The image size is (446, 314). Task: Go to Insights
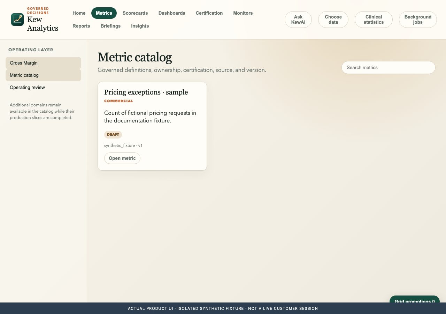coord(140,26)
